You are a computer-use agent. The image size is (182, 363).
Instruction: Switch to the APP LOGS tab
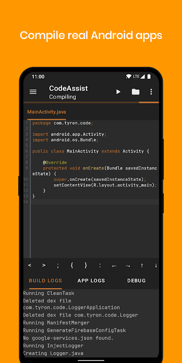91,281
